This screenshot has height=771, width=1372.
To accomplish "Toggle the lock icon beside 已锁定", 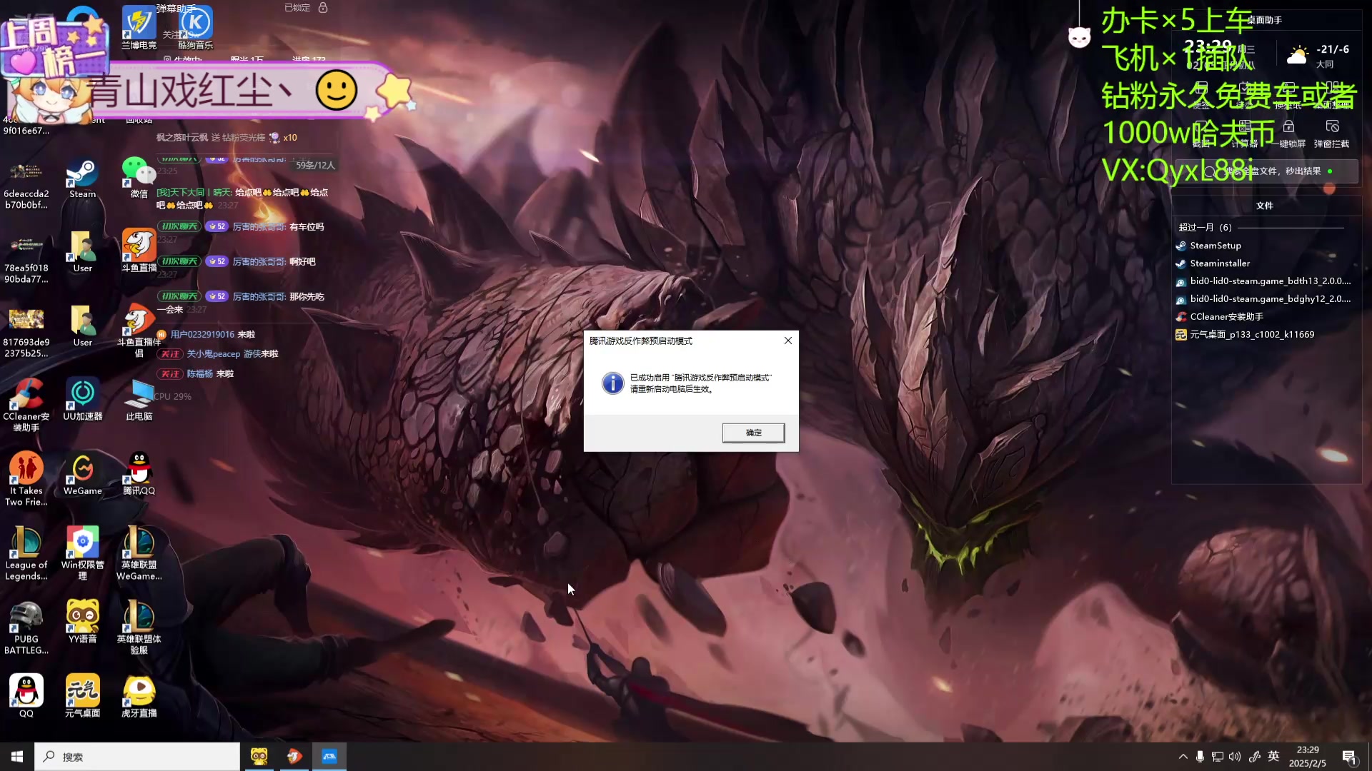I will 323,7.
